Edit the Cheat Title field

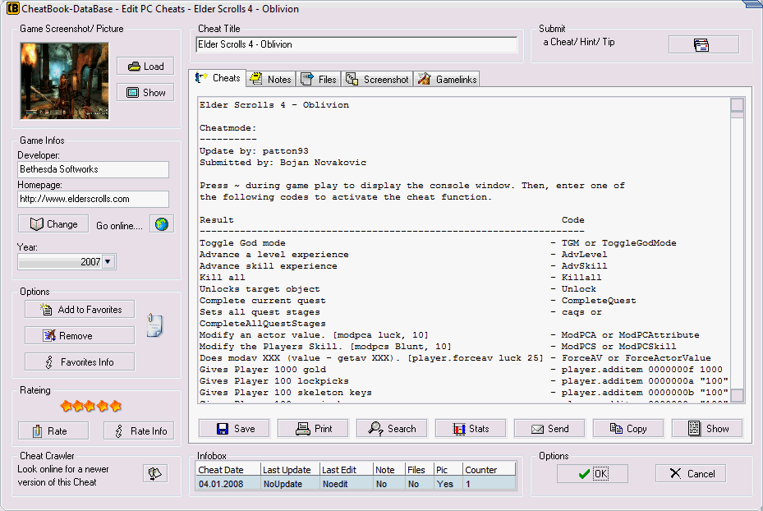pyautogui.click(x=356, y=44)
